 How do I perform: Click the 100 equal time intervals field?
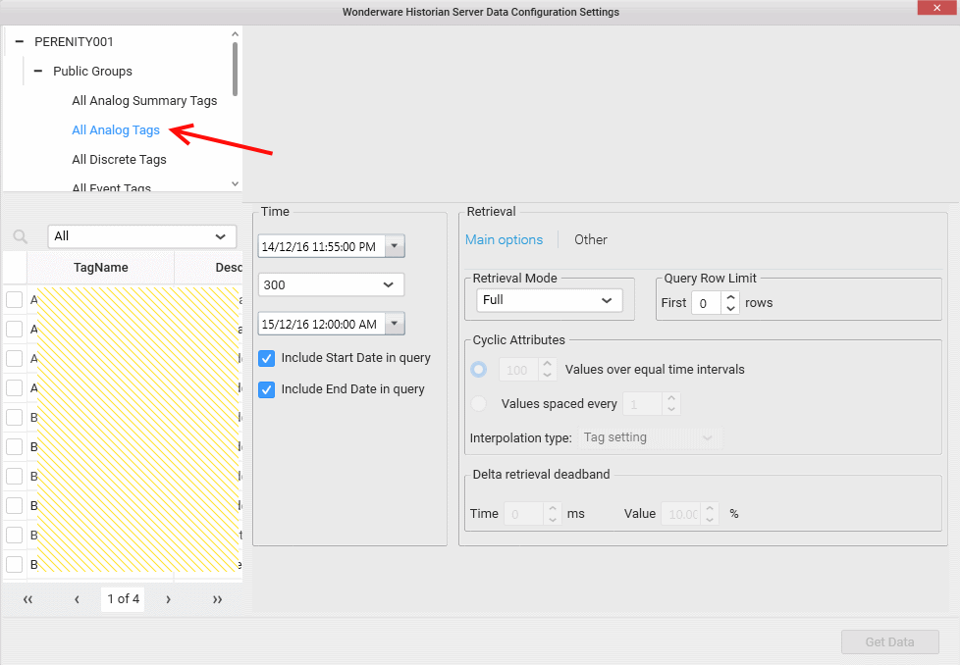[x=519, y=370]
